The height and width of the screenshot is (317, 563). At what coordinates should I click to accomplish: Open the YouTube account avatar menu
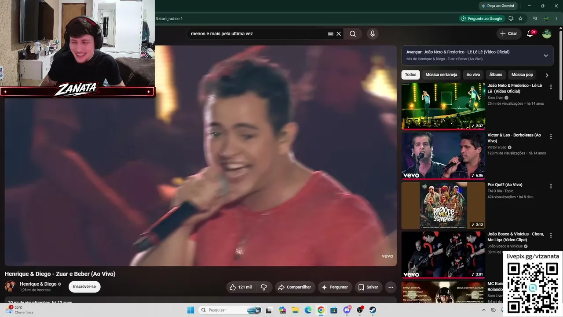tap(547, 33)
